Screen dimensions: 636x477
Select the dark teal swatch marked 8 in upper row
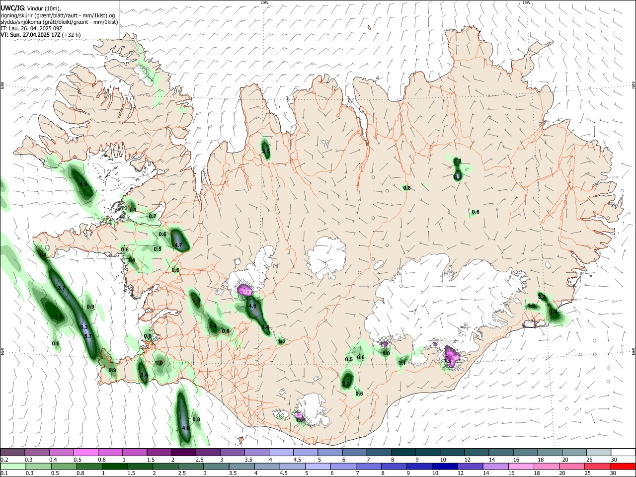[x=402, y=452]
